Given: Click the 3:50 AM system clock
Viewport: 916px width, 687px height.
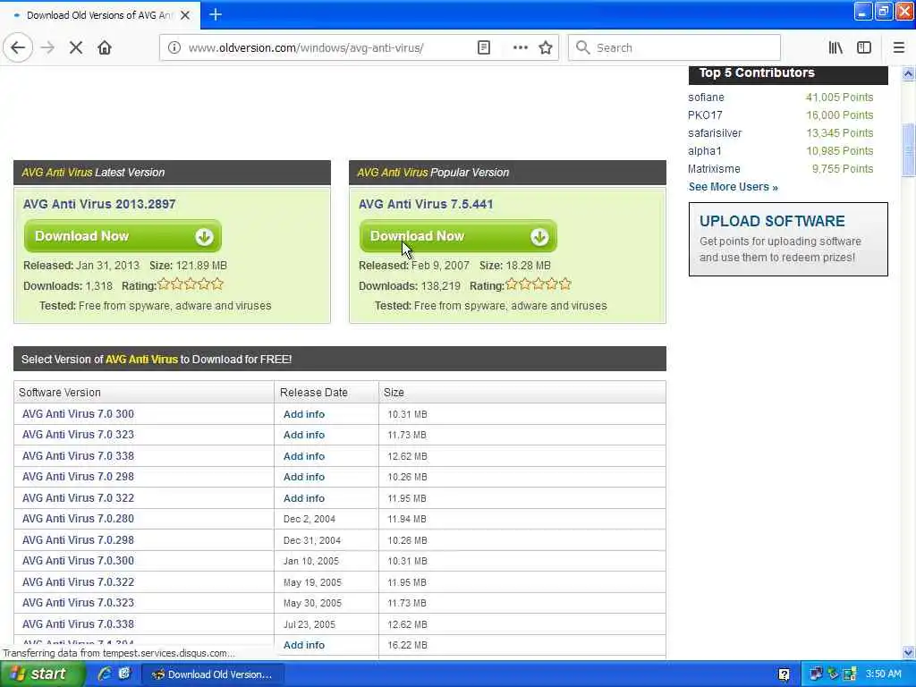Looking at the screenshot, I should click(883, 674).
